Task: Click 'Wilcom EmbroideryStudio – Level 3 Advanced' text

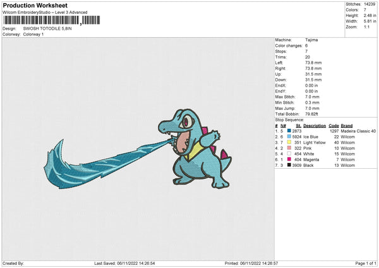Action: pyautogui.click(x=45, y=13)
